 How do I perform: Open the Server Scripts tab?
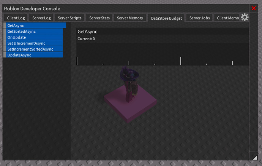[69, 18]
